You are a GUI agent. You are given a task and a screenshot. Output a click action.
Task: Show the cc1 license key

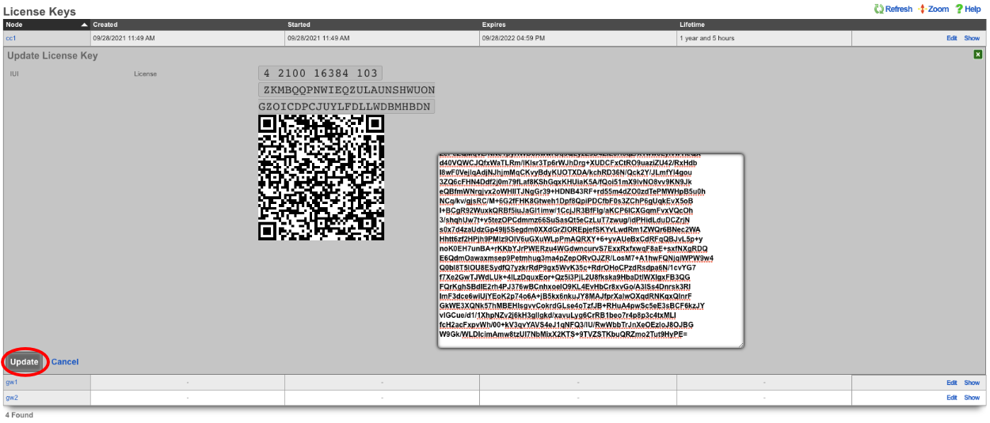coord(972,38)
